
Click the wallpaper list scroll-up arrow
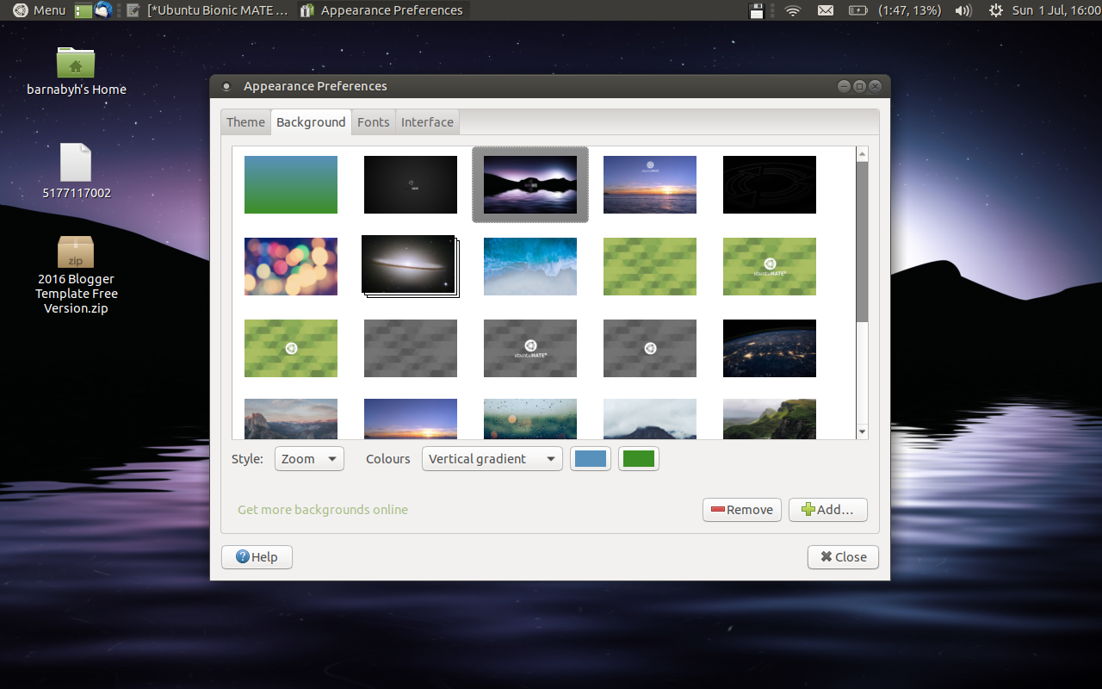point(862,153)
